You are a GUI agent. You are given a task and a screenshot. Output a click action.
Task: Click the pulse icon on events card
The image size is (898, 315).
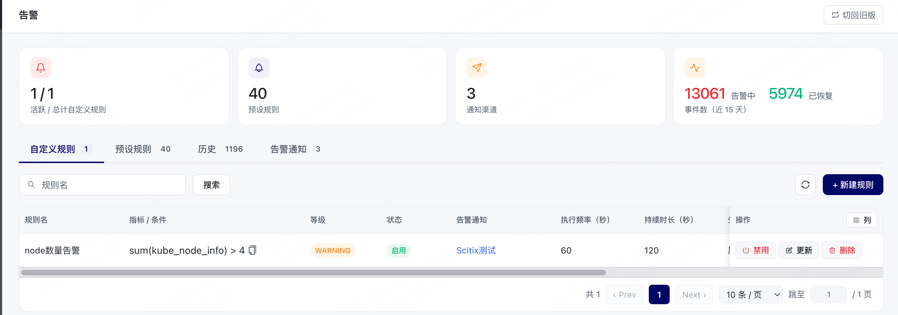point(695,67)
